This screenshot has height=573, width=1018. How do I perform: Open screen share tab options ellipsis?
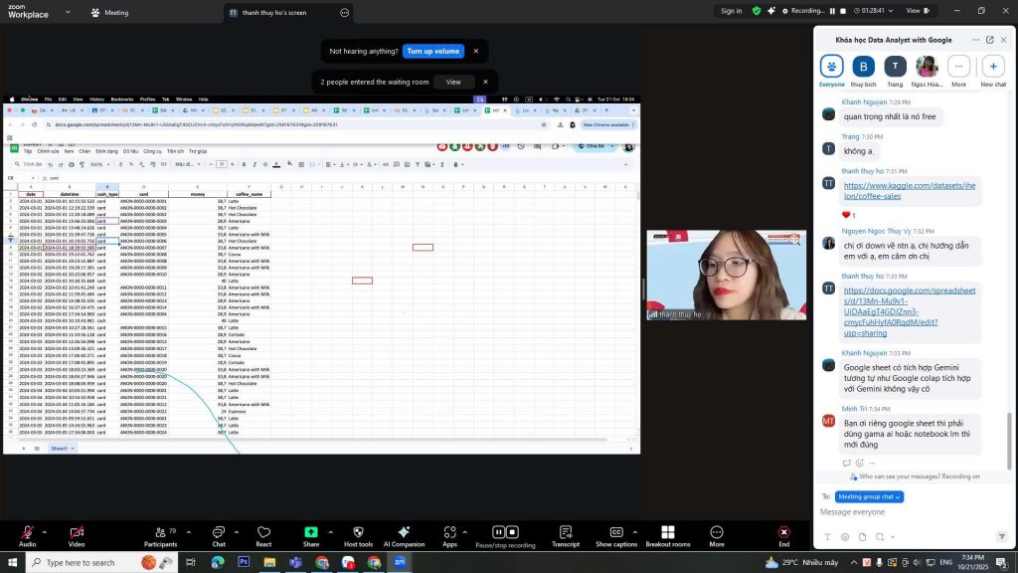coord(344,12)
